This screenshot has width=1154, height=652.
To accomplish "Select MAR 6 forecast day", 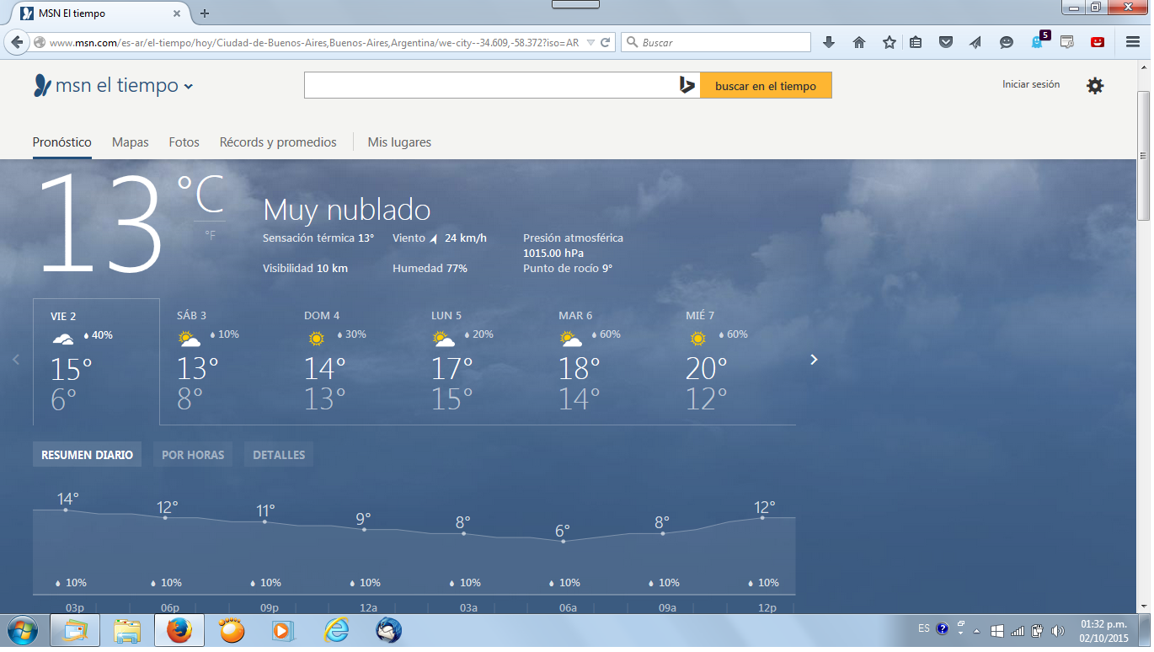I will point(605,361).
